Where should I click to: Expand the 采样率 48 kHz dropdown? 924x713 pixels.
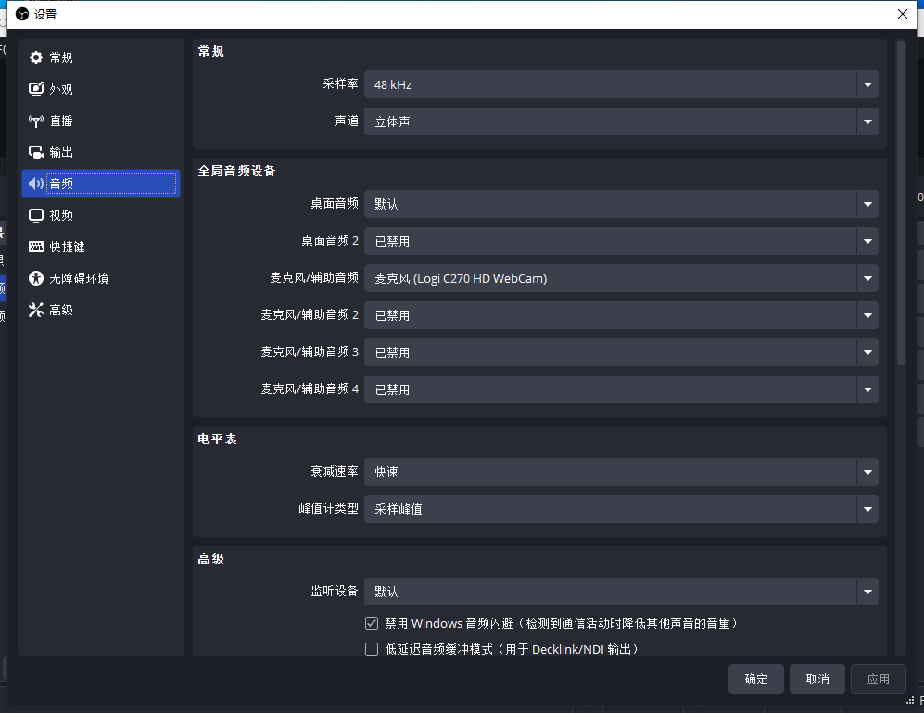[x=620, y=84]
